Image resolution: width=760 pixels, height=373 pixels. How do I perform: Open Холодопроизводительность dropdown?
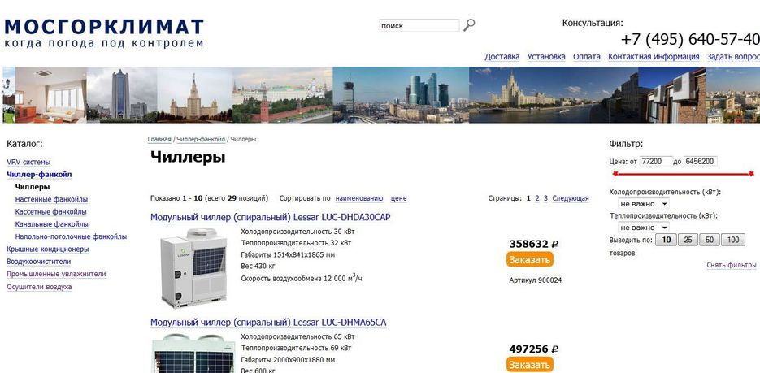pyautogui.click(x=643, y=204)
